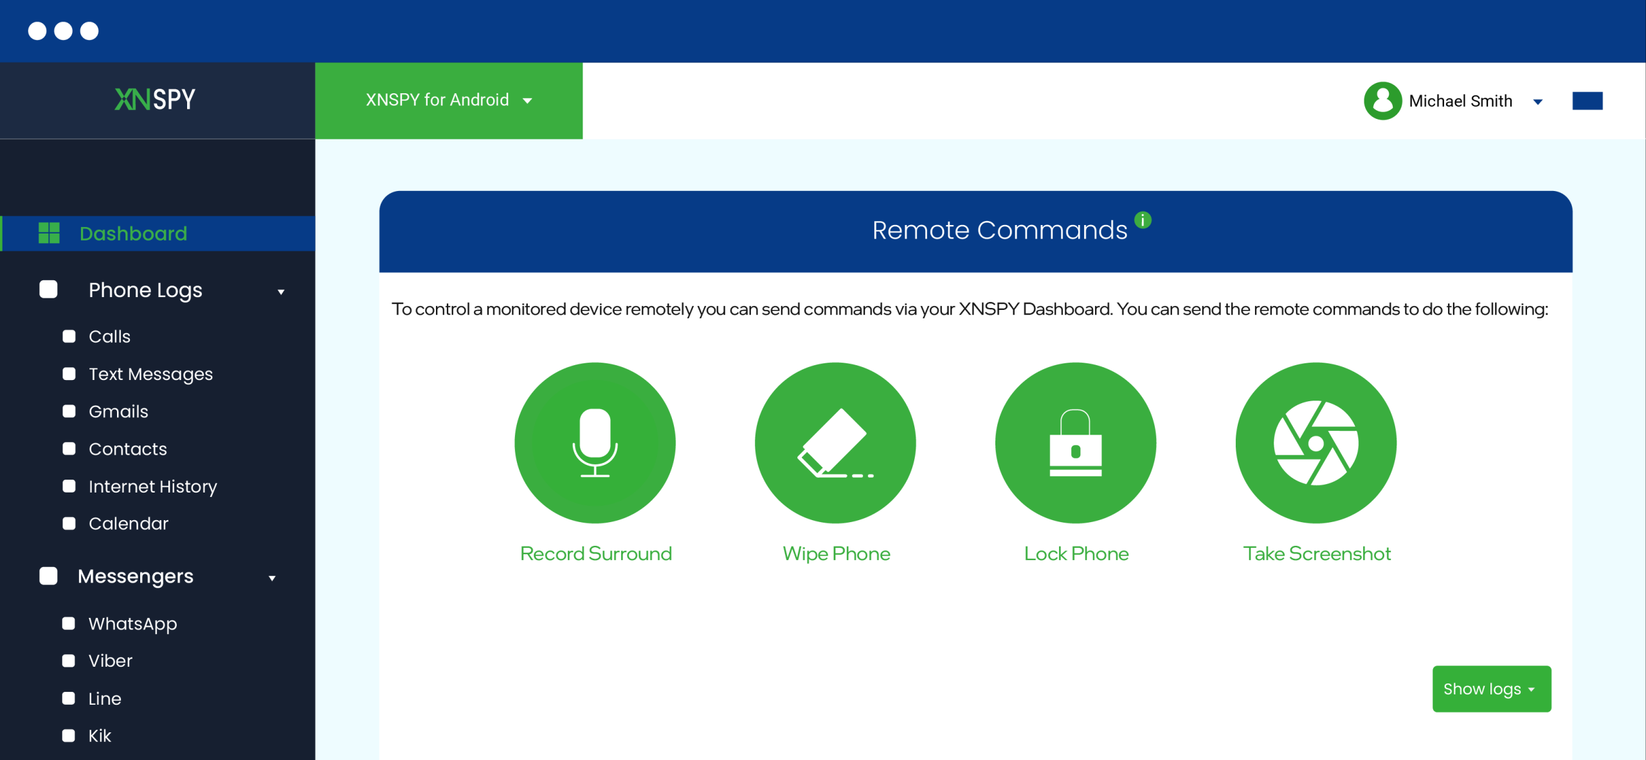Click the Lock Phone padlock icon
1646x760 pixels.
pyautogui.click(x=1075, y=442)
